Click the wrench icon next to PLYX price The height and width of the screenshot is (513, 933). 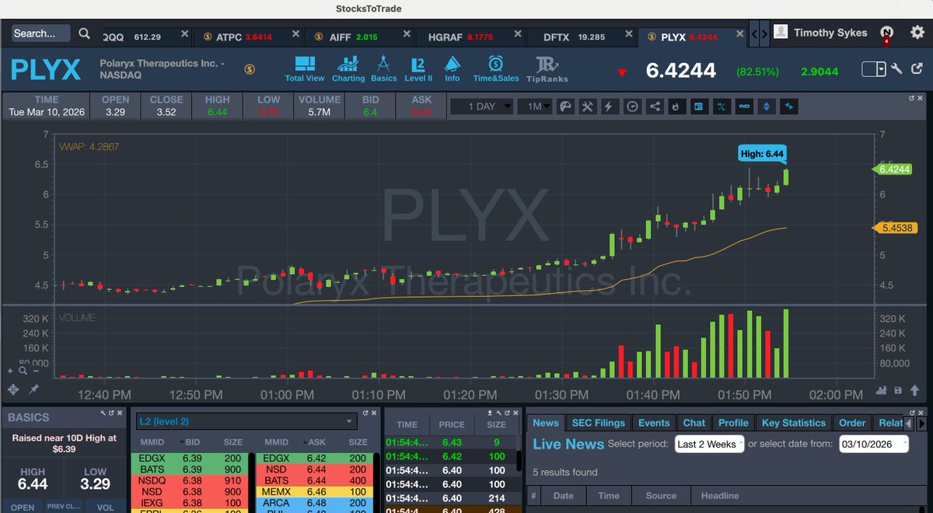896,69
